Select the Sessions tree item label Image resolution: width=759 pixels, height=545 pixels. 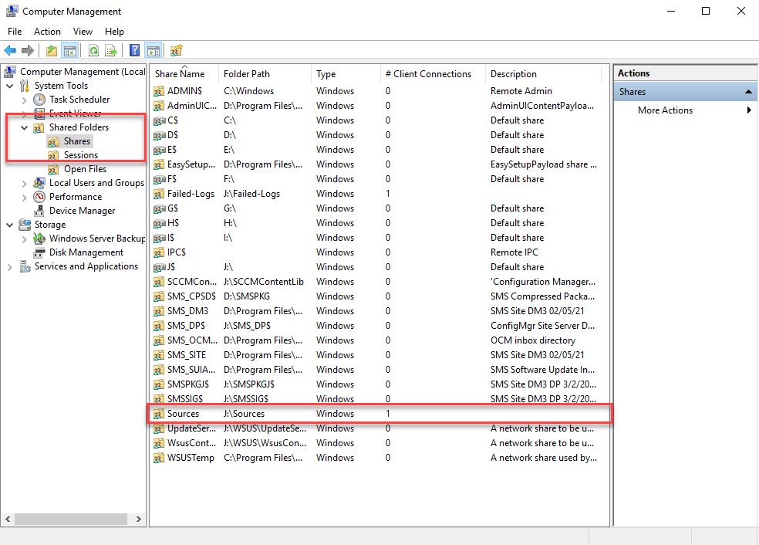coord(81,155)
